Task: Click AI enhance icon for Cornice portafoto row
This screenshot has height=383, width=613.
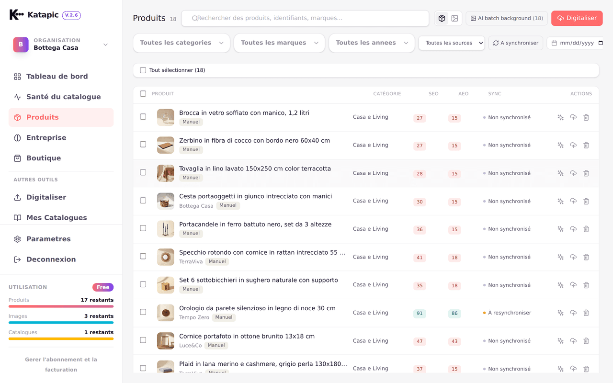Action: pyautogui.click(x=560, y=341)
